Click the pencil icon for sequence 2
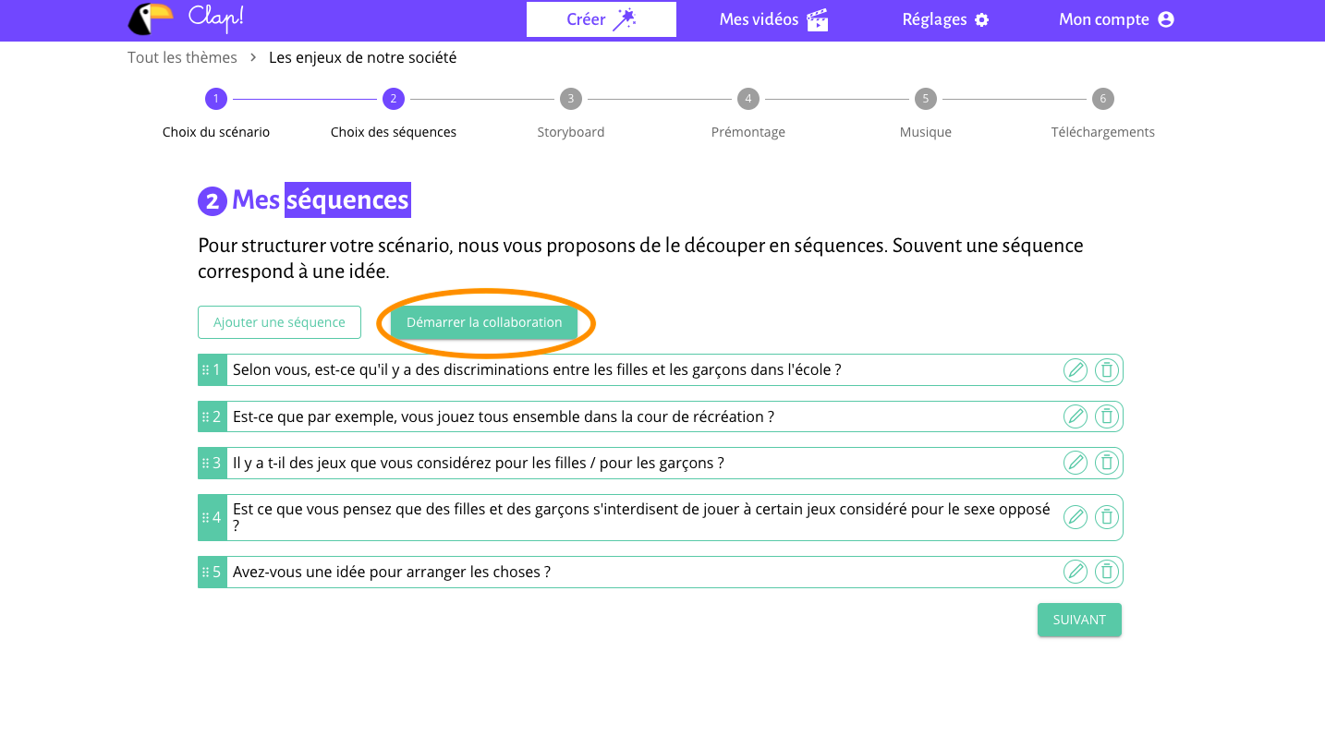The height and width of the screenshot is (748, 1325). [x=1075, y=416]
